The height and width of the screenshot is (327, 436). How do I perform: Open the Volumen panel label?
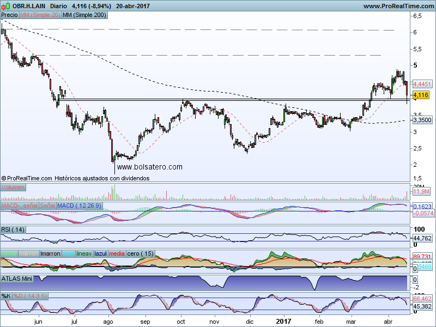13,187
